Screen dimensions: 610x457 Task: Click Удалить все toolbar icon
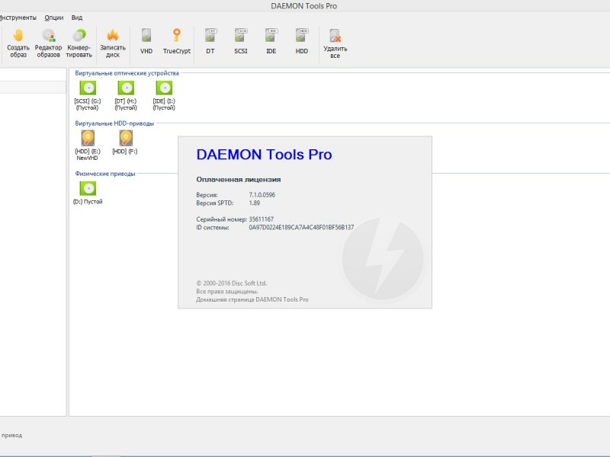tap(335, 44)
